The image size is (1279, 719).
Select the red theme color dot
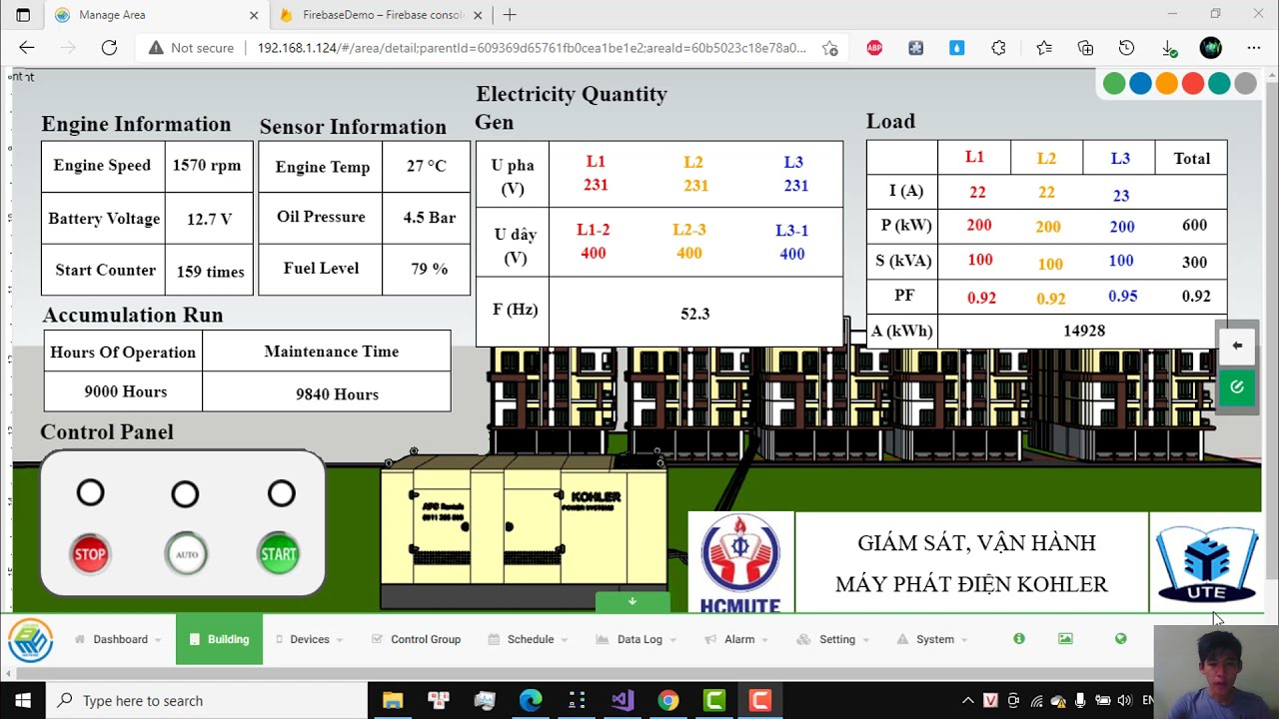coord(1192,84)
